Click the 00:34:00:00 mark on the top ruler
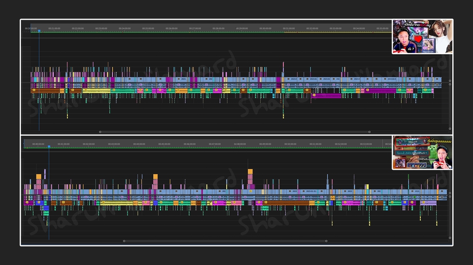This screenshot has width=473, height=265. [359, 29]
